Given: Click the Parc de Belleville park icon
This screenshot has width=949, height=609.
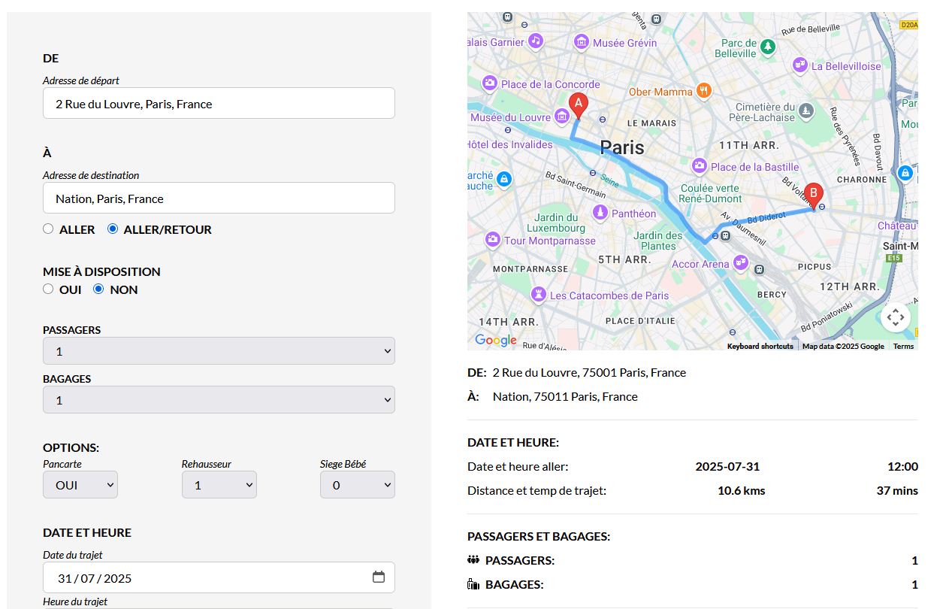Looking at the screenshot, I should coord(767,48).
